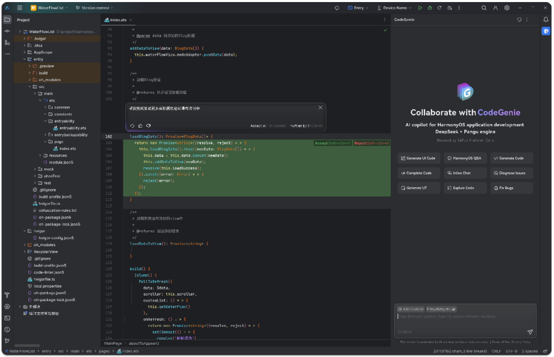Click the Generate UT button
554x357 pixels.
[x=419, y=188]
